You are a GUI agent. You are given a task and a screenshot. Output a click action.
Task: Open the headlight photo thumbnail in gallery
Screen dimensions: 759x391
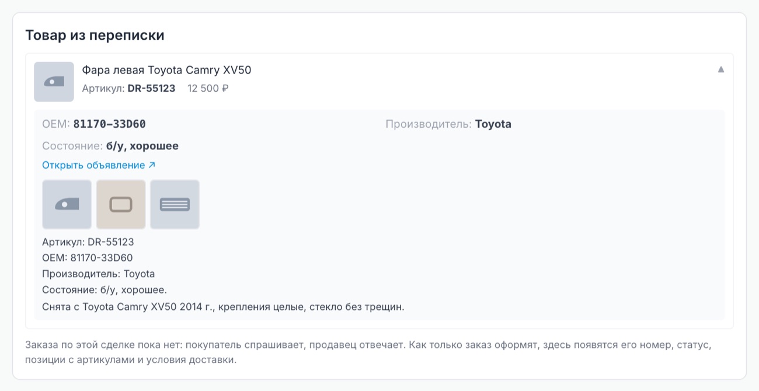coord(67,204)
